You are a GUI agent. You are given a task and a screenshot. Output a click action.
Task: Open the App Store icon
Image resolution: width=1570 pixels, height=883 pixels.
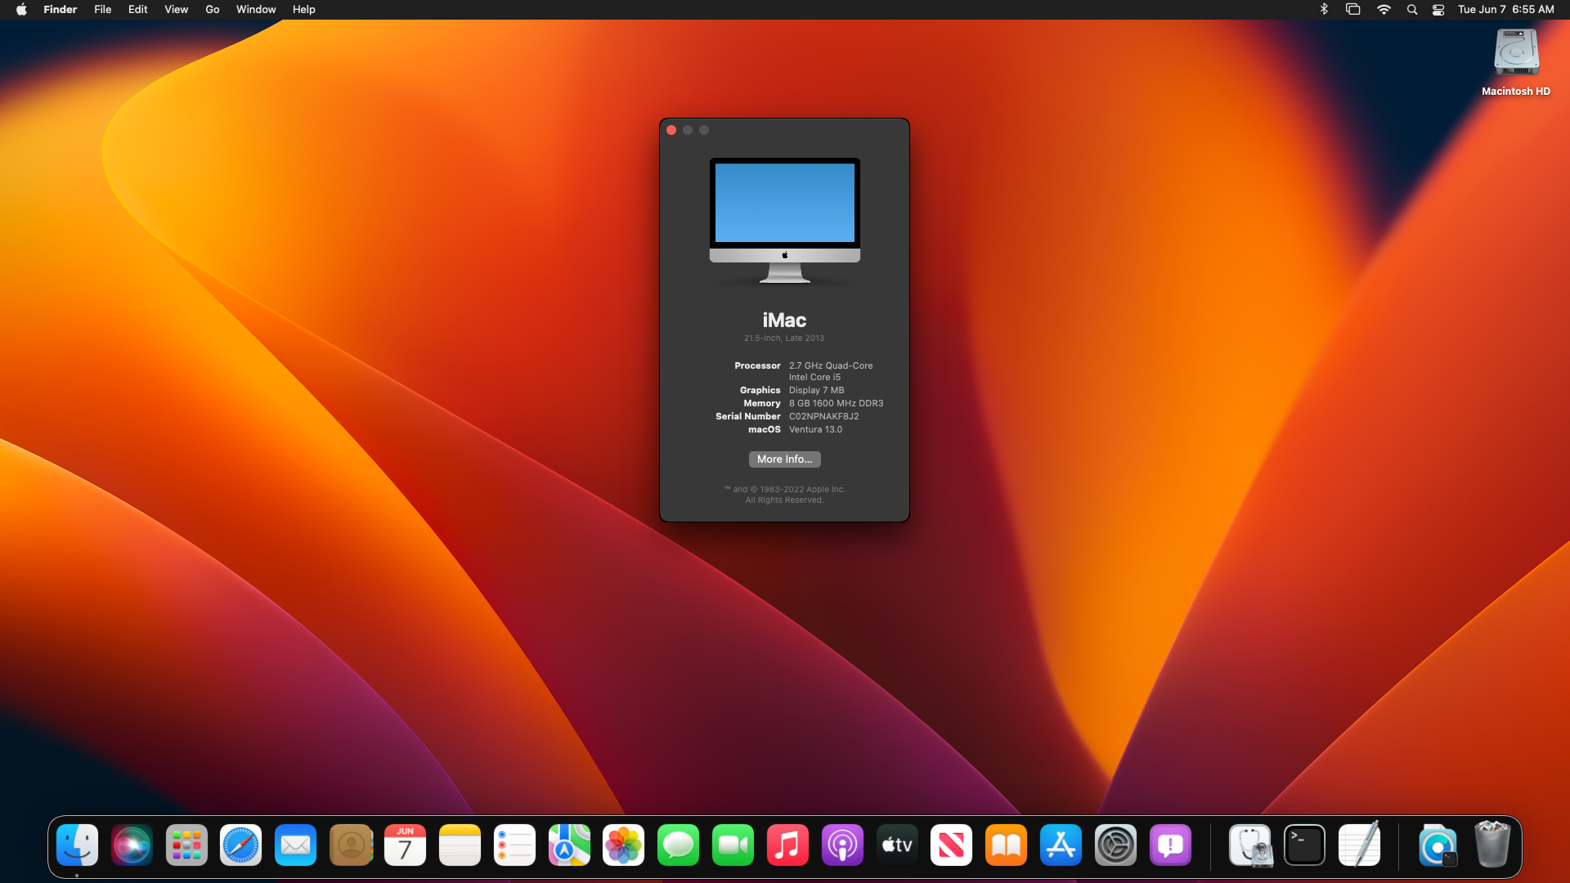[1061, 845]
